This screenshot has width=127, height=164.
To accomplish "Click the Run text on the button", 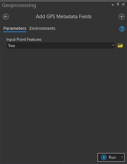I will (x=112, y=157).
